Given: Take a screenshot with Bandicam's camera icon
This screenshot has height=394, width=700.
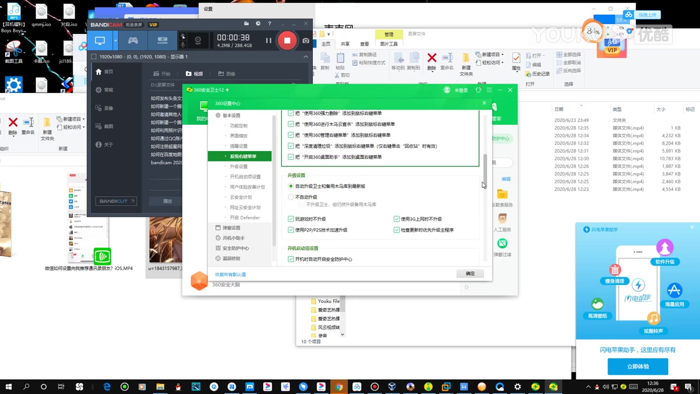Looking at the screenshot, I should click(x=306, y=40).
